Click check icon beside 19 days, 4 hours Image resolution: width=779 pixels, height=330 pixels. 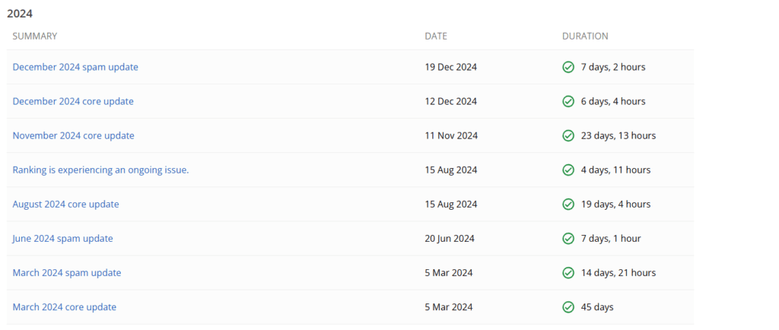[x=568, y=204]
